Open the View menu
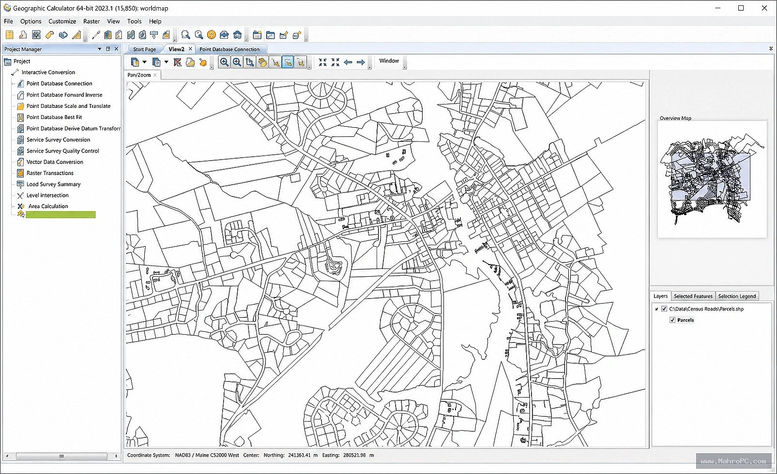Screen dimensions: 777x474 point(113,21)
